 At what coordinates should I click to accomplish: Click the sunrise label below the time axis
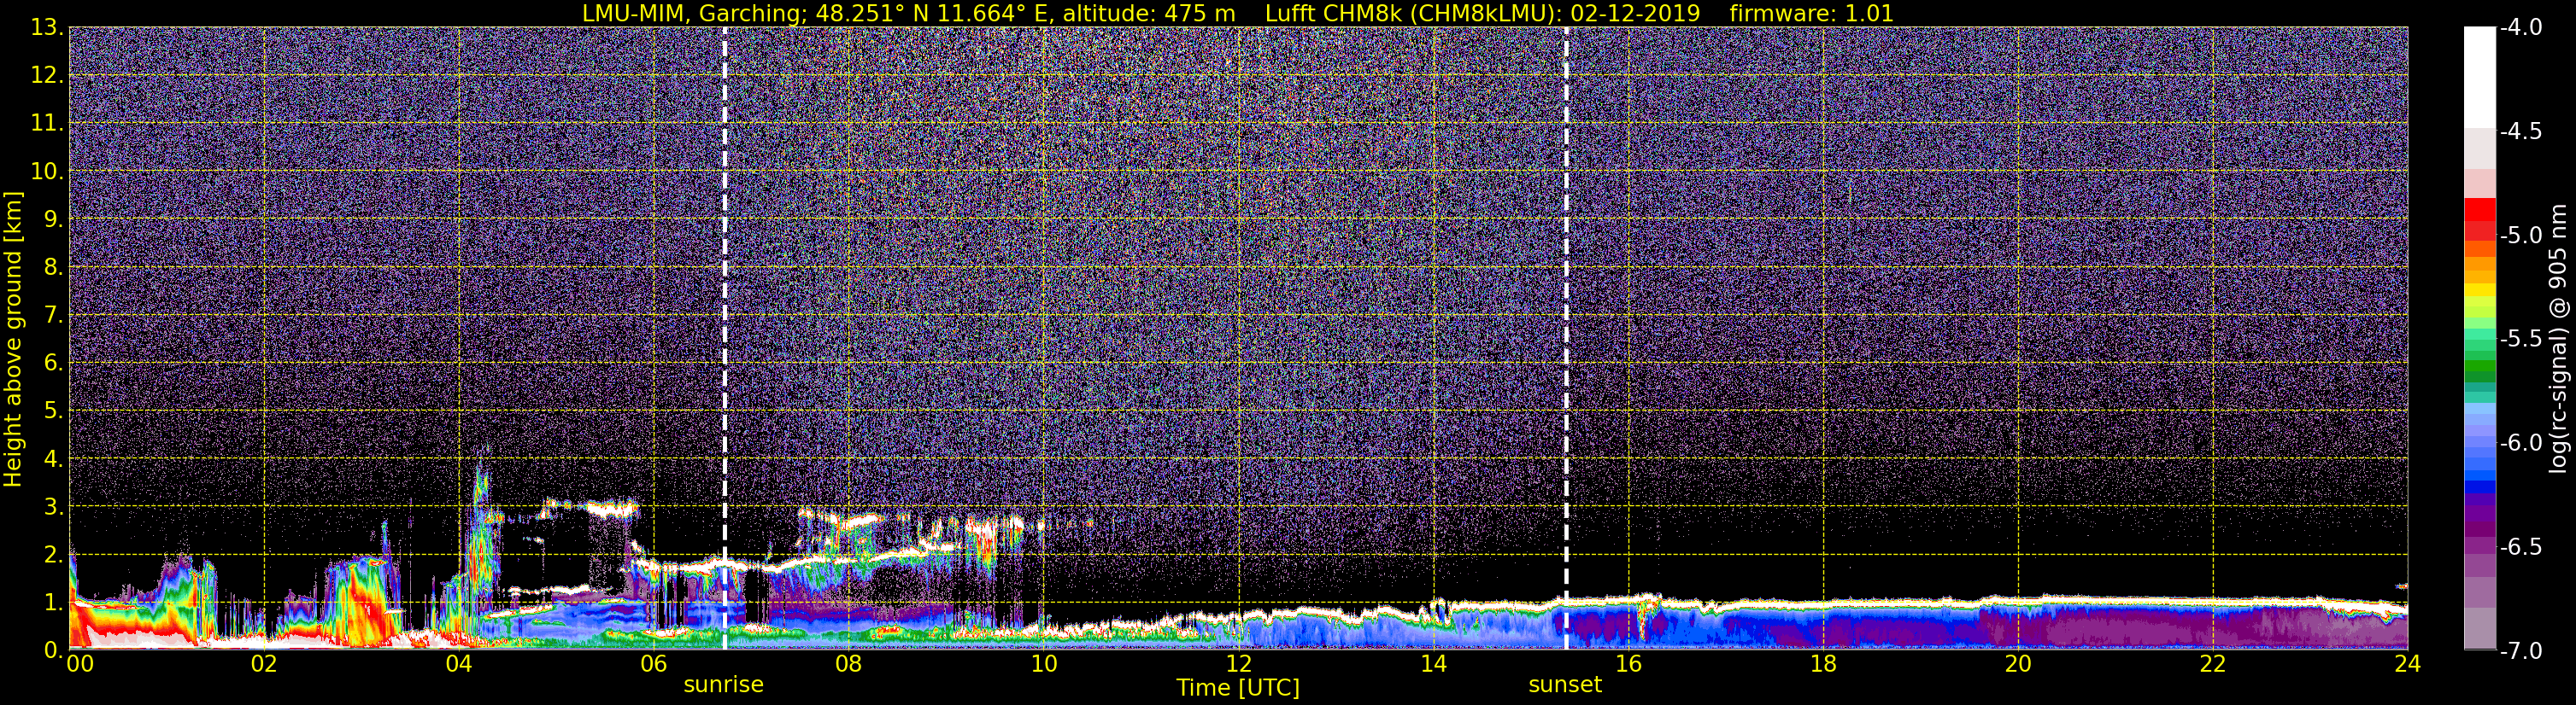723,685
